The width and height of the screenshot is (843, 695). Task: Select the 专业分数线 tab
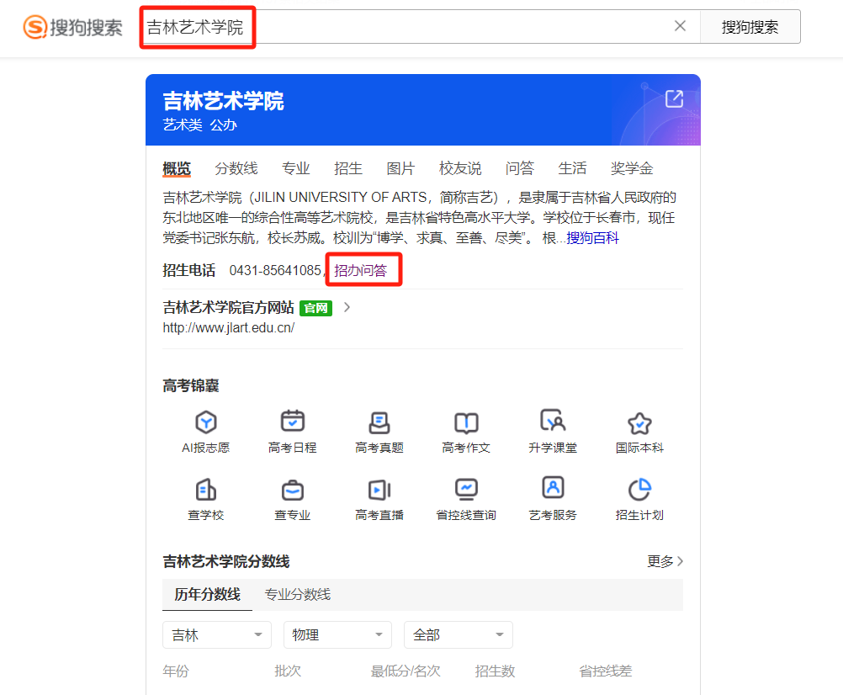point(298,595)
